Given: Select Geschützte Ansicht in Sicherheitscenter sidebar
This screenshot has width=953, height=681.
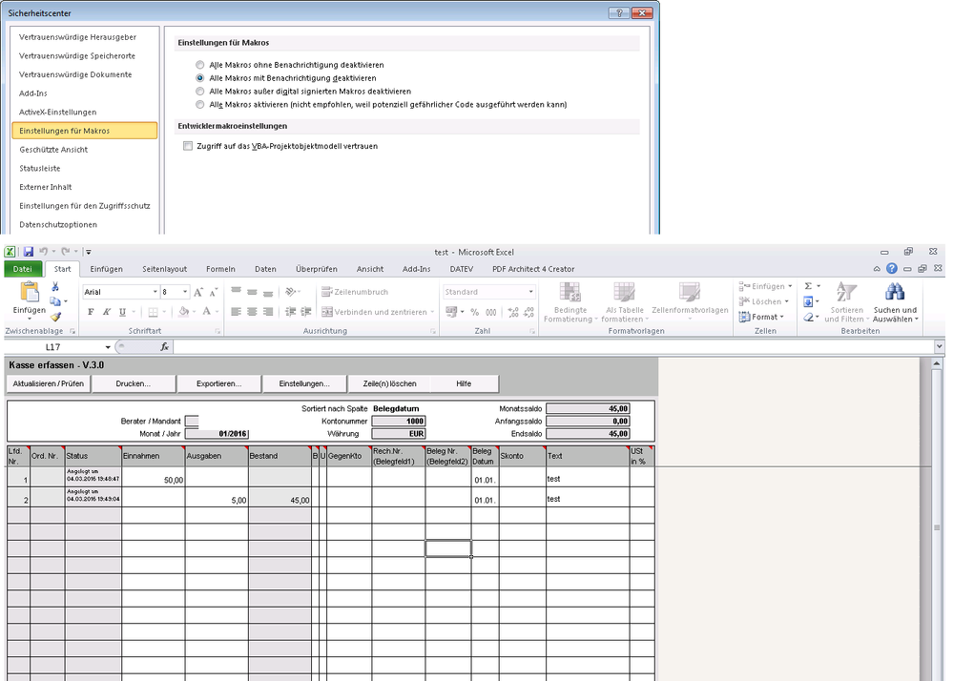Looking at the screenshot, I should 53,150.
